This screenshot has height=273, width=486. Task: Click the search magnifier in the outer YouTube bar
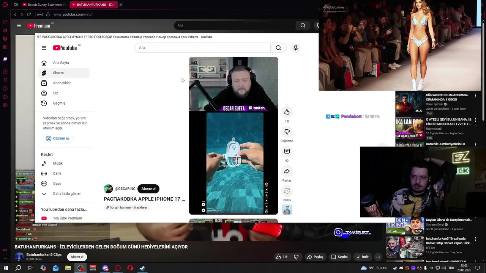click(x=303, y=25)
